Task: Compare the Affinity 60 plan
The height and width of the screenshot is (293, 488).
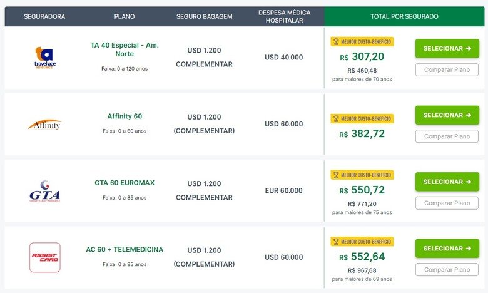Action: [x=447, y=136]
